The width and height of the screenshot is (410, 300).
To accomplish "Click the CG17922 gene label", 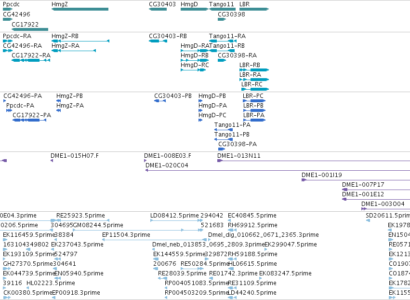I will (25, 24).
